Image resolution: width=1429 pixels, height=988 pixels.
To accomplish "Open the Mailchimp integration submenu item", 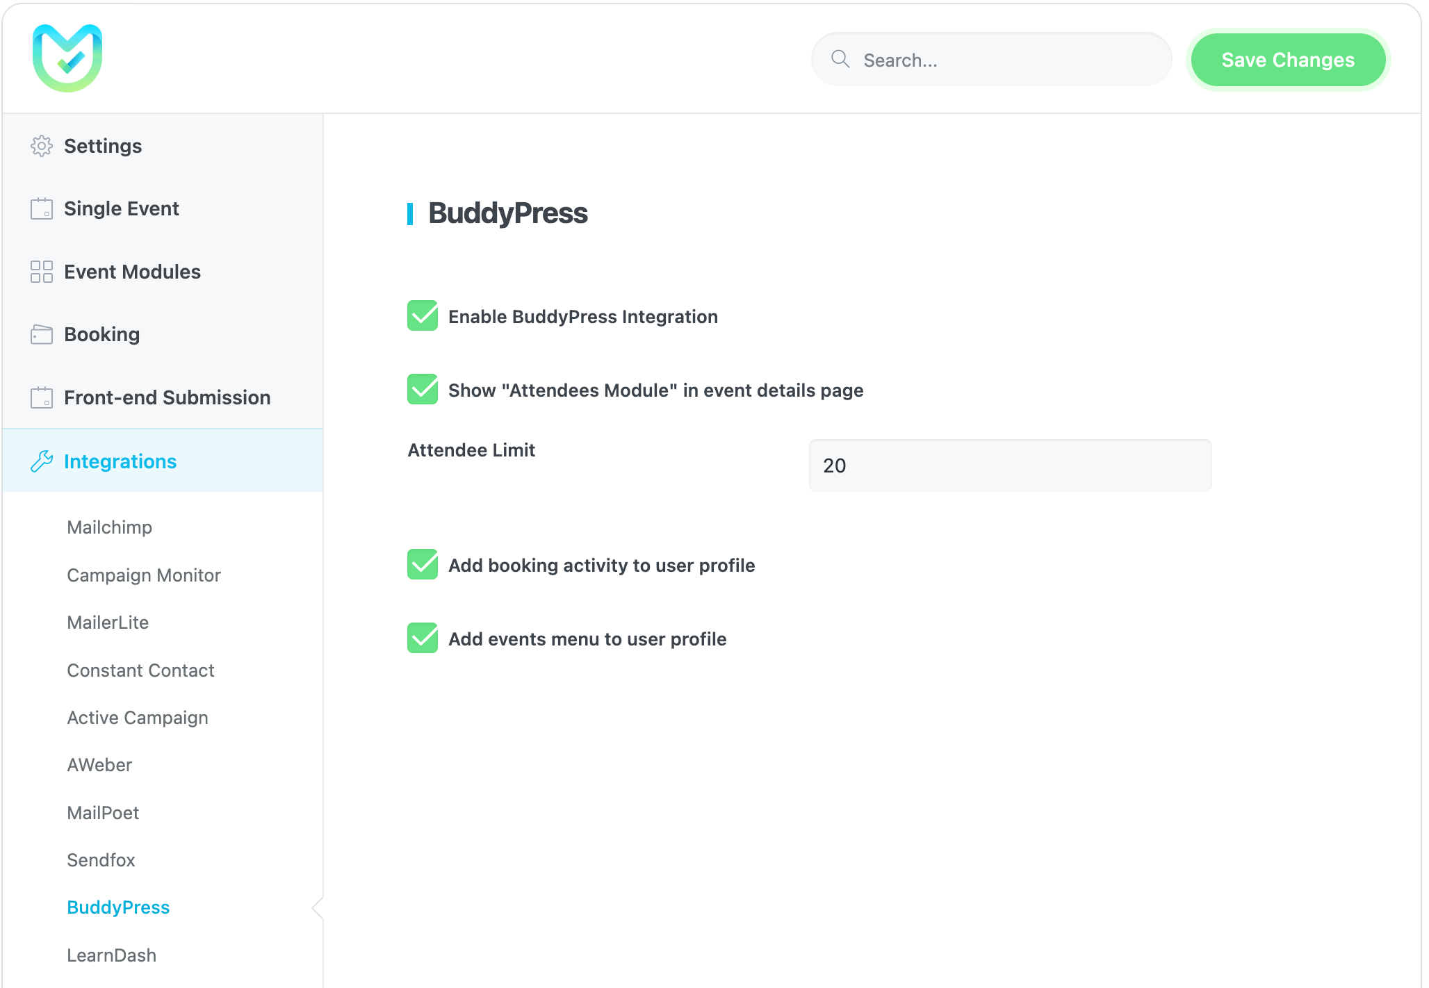I will click(109, 527).
